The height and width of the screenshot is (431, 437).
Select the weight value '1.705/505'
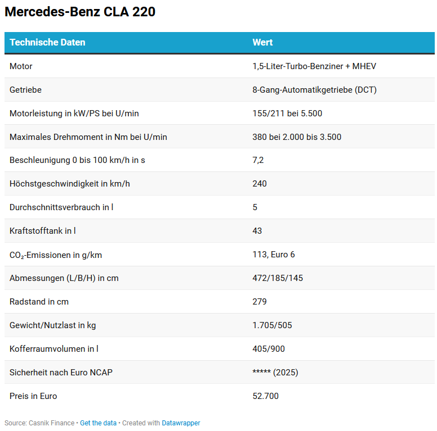click(272, 325)
